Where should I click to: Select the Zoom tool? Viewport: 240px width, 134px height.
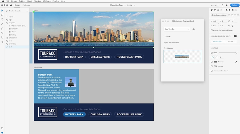click(2, 42)
